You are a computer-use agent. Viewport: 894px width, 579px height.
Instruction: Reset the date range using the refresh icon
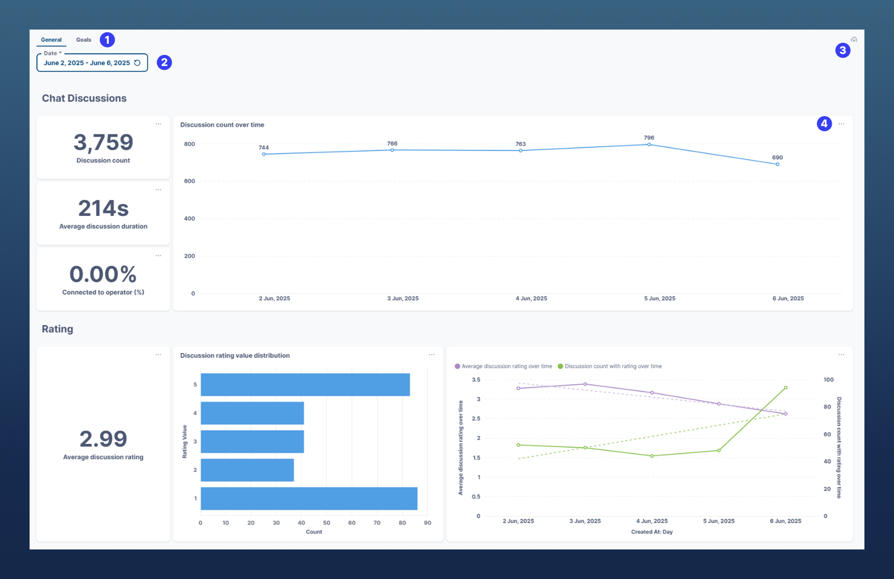[x=138, y=62]
